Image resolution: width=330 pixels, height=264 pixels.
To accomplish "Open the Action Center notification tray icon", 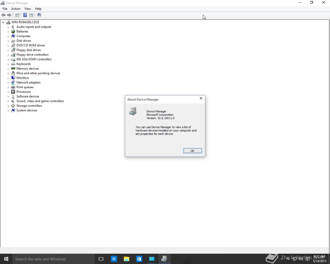I will click(308, 259).
